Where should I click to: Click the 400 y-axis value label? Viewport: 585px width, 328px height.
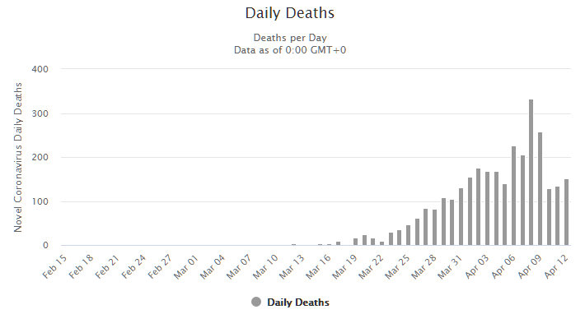click(40, 69)
